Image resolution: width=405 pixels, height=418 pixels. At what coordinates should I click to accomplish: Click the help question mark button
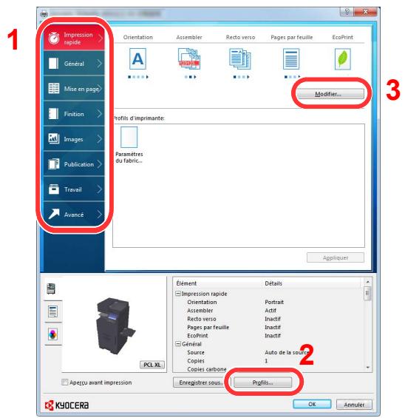click(x=347, y=11)
